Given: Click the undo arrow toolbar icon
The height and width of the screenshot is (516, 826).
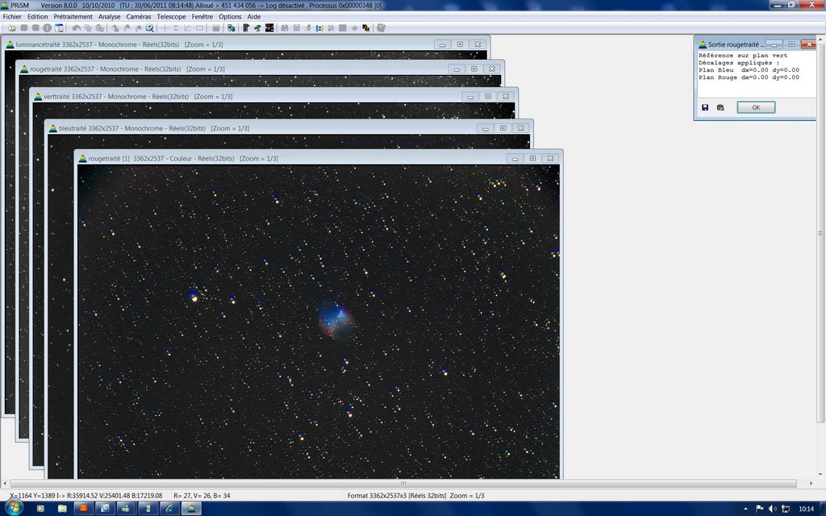Looking at the screenshot, I should coord(77,28).
